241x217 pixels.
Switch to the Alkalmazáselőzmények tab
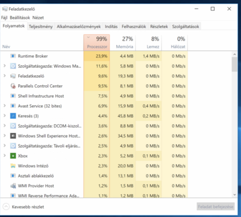coord(79,27)
